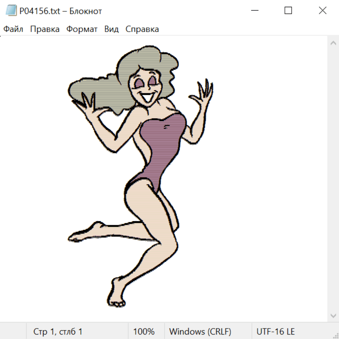The width and height of the screenshot is (339, 339).
Task: Minimize the Блокнот window
Action: (254, 11)
